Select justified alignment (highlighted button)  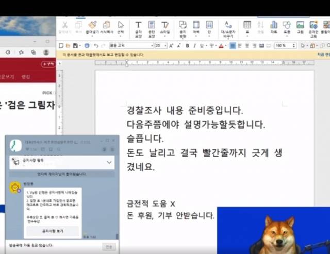click(x=233, y=45)
